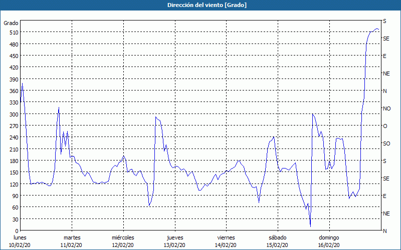Click the 390 value on left axis
Image resolution: width=401 pixels, height=250 pixels.
point(14,79)
